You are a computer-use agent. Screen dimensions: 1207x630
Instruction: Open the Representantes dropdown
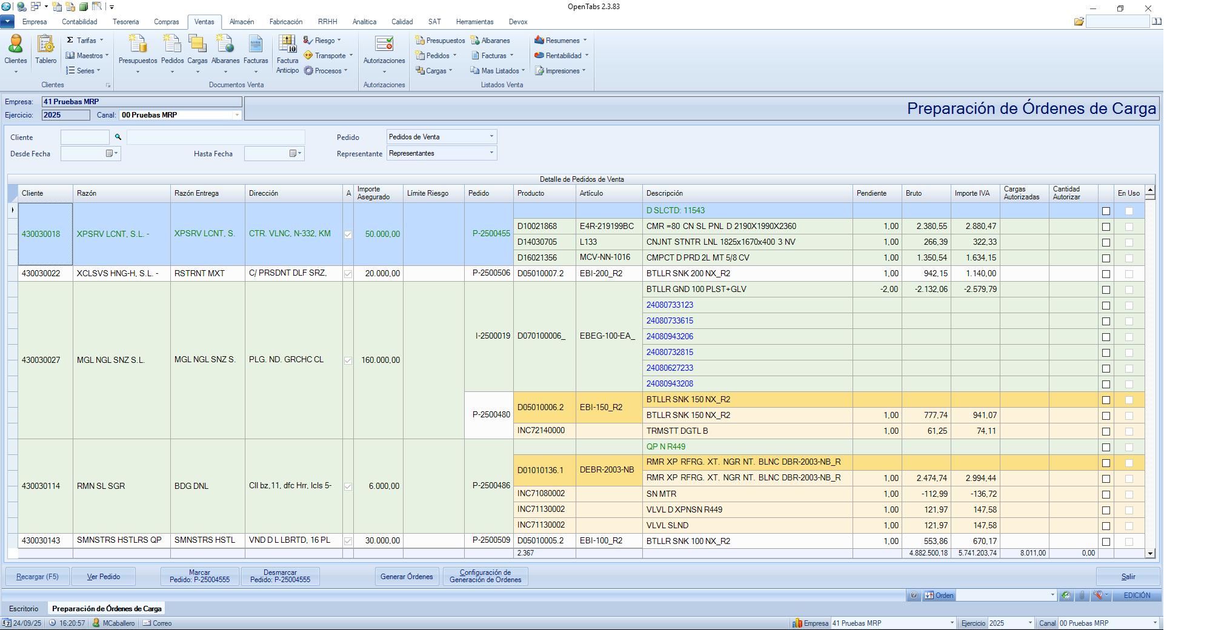coord(491,153)
